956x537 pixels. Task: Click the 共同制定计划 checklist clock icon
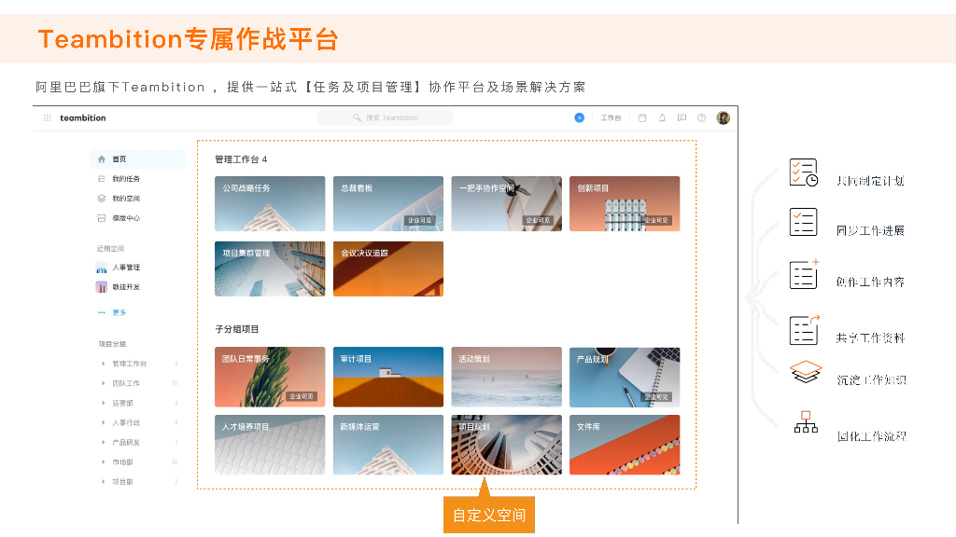click(x=804, y=172)
